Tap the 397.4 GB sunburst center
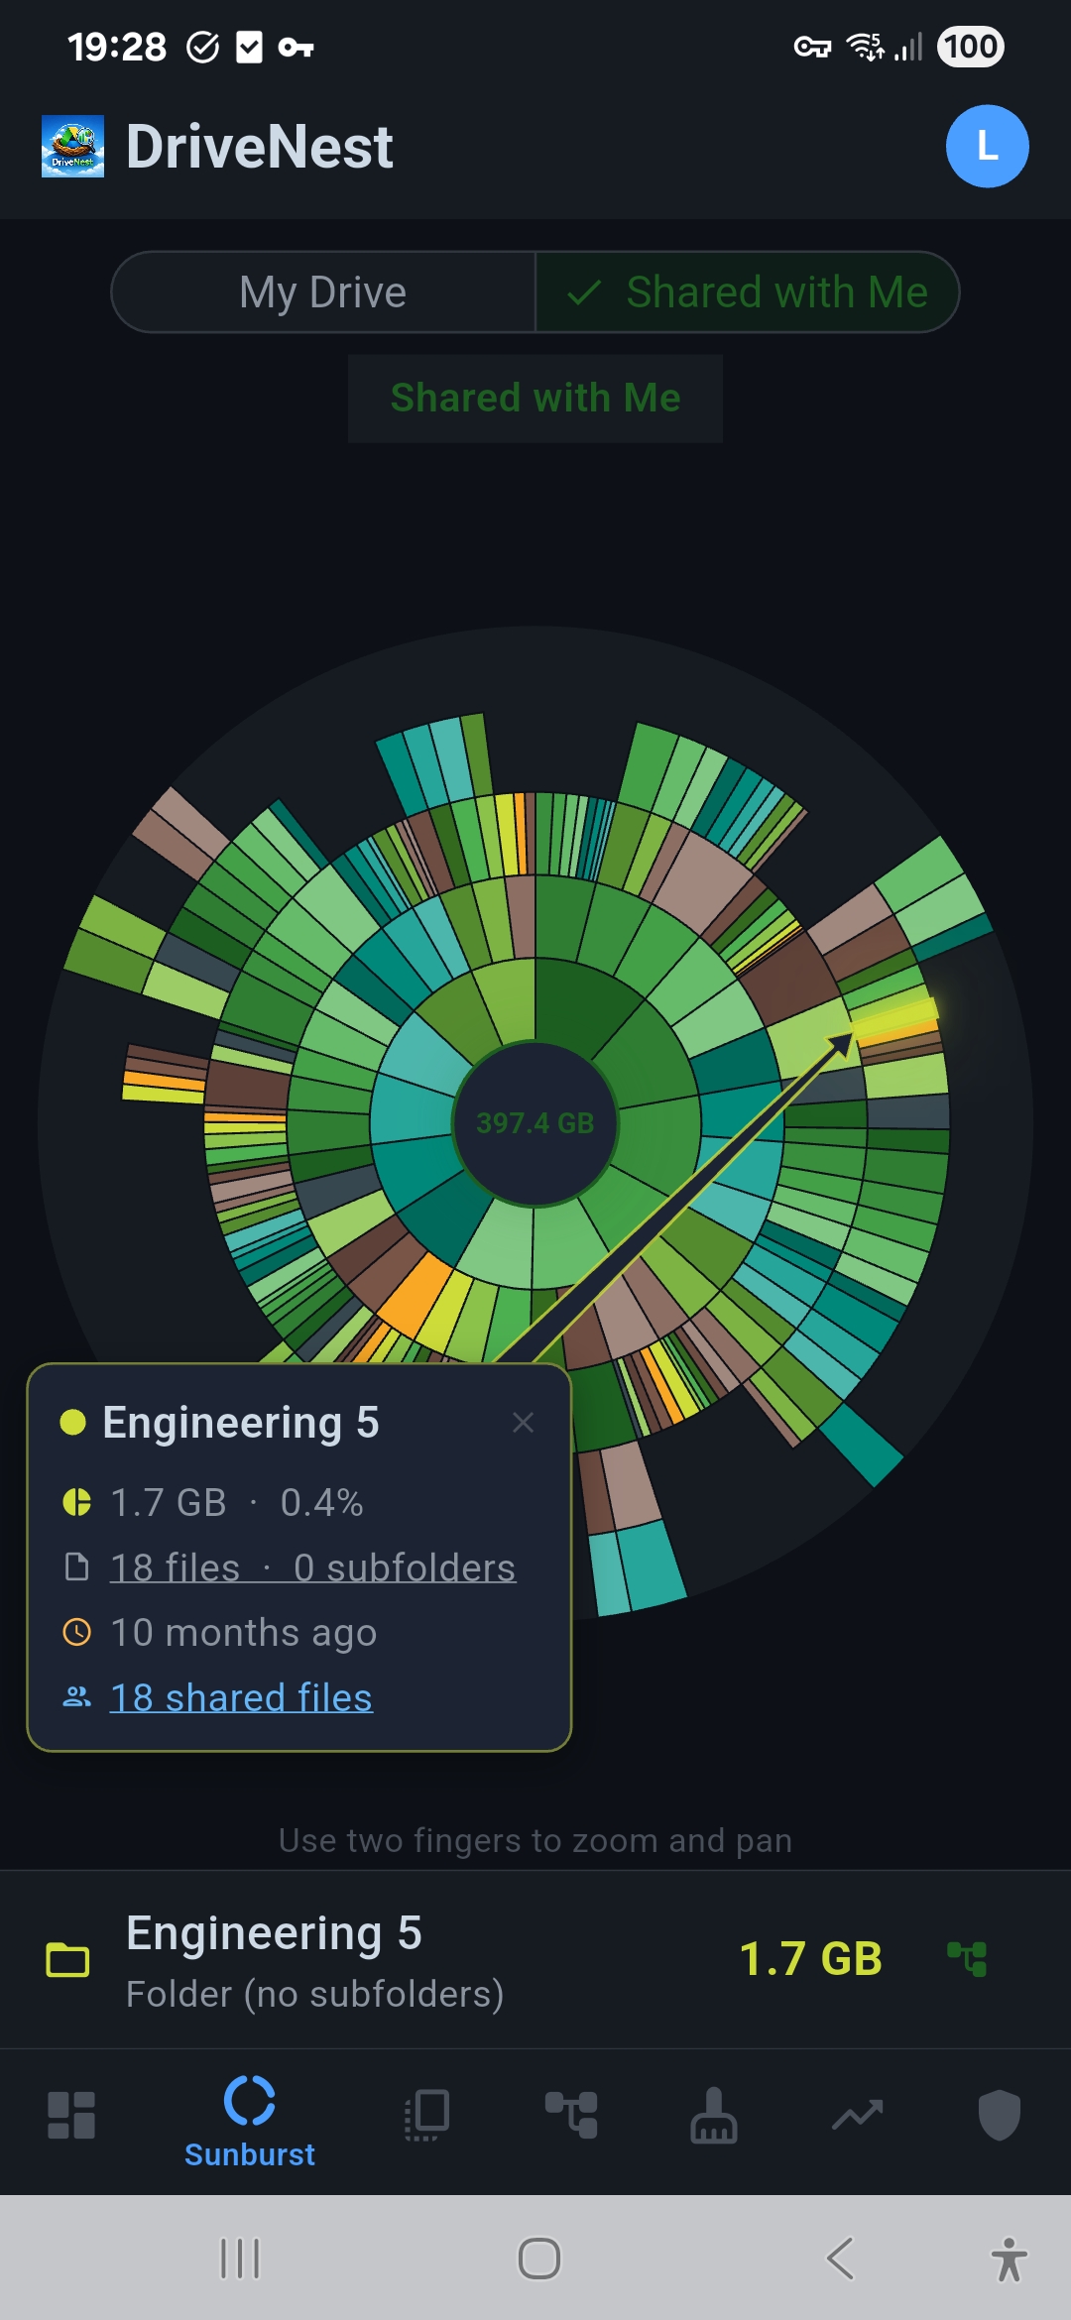 pyautogui.click(x=535, y=1123)
